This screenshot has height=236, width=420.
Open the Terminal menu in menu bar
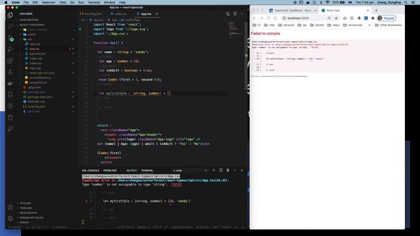click(94, 3)
